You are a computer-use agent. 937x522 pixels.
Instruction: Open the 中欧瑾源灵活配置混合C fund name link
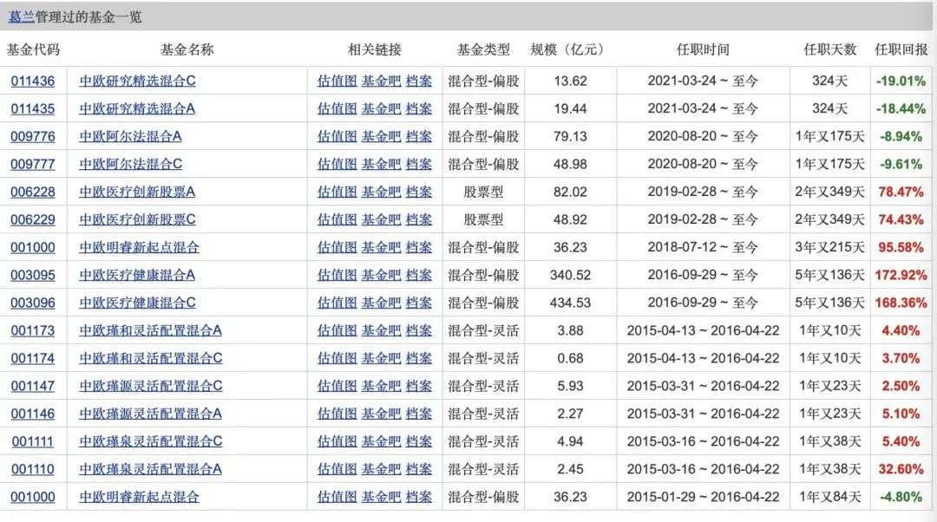(x=151, y=387)
